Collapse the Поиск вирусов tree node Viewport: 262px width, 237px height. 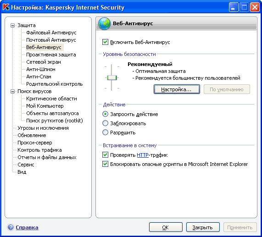click(12, 92)
